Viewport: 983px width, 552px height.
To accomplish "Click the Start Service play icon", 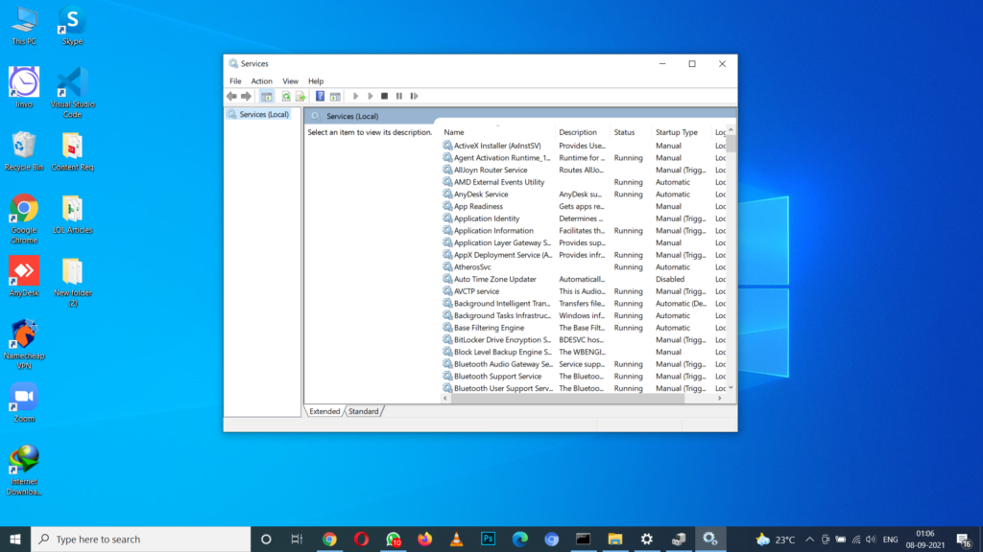I will click(x=356, y=96).
